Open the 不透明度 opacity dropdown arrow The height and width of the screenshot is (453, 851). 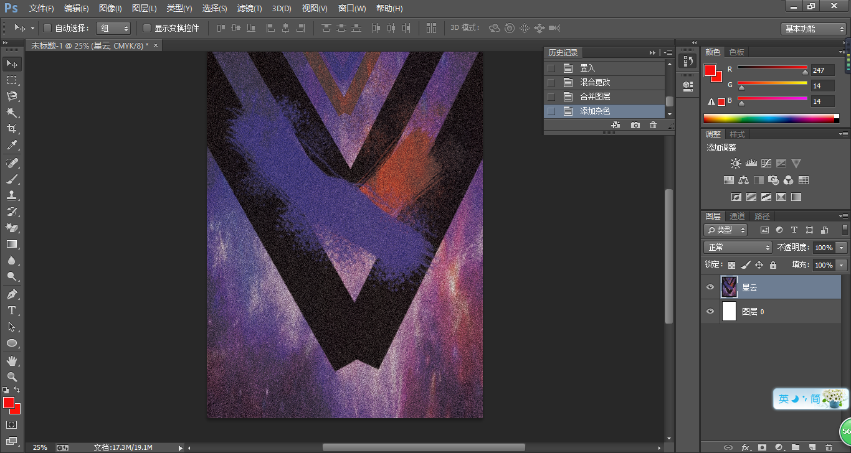842,248
